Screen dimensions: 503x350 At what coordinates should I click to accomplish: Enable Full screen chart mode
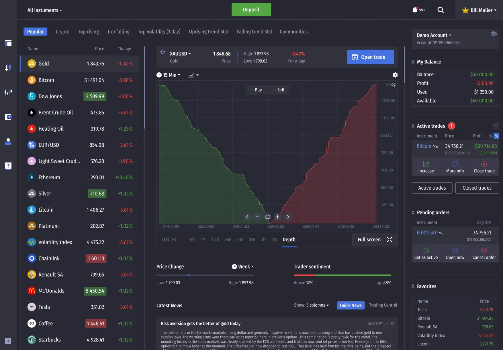[x=374, y=239]
